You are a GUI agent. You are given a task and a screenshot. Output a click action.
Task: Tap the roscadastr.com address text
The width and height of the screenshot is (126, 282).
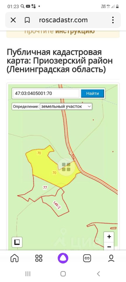(63, 20)
